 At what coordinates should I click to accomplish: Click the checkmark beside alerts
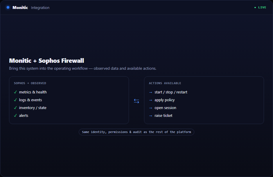click(15, 115)
